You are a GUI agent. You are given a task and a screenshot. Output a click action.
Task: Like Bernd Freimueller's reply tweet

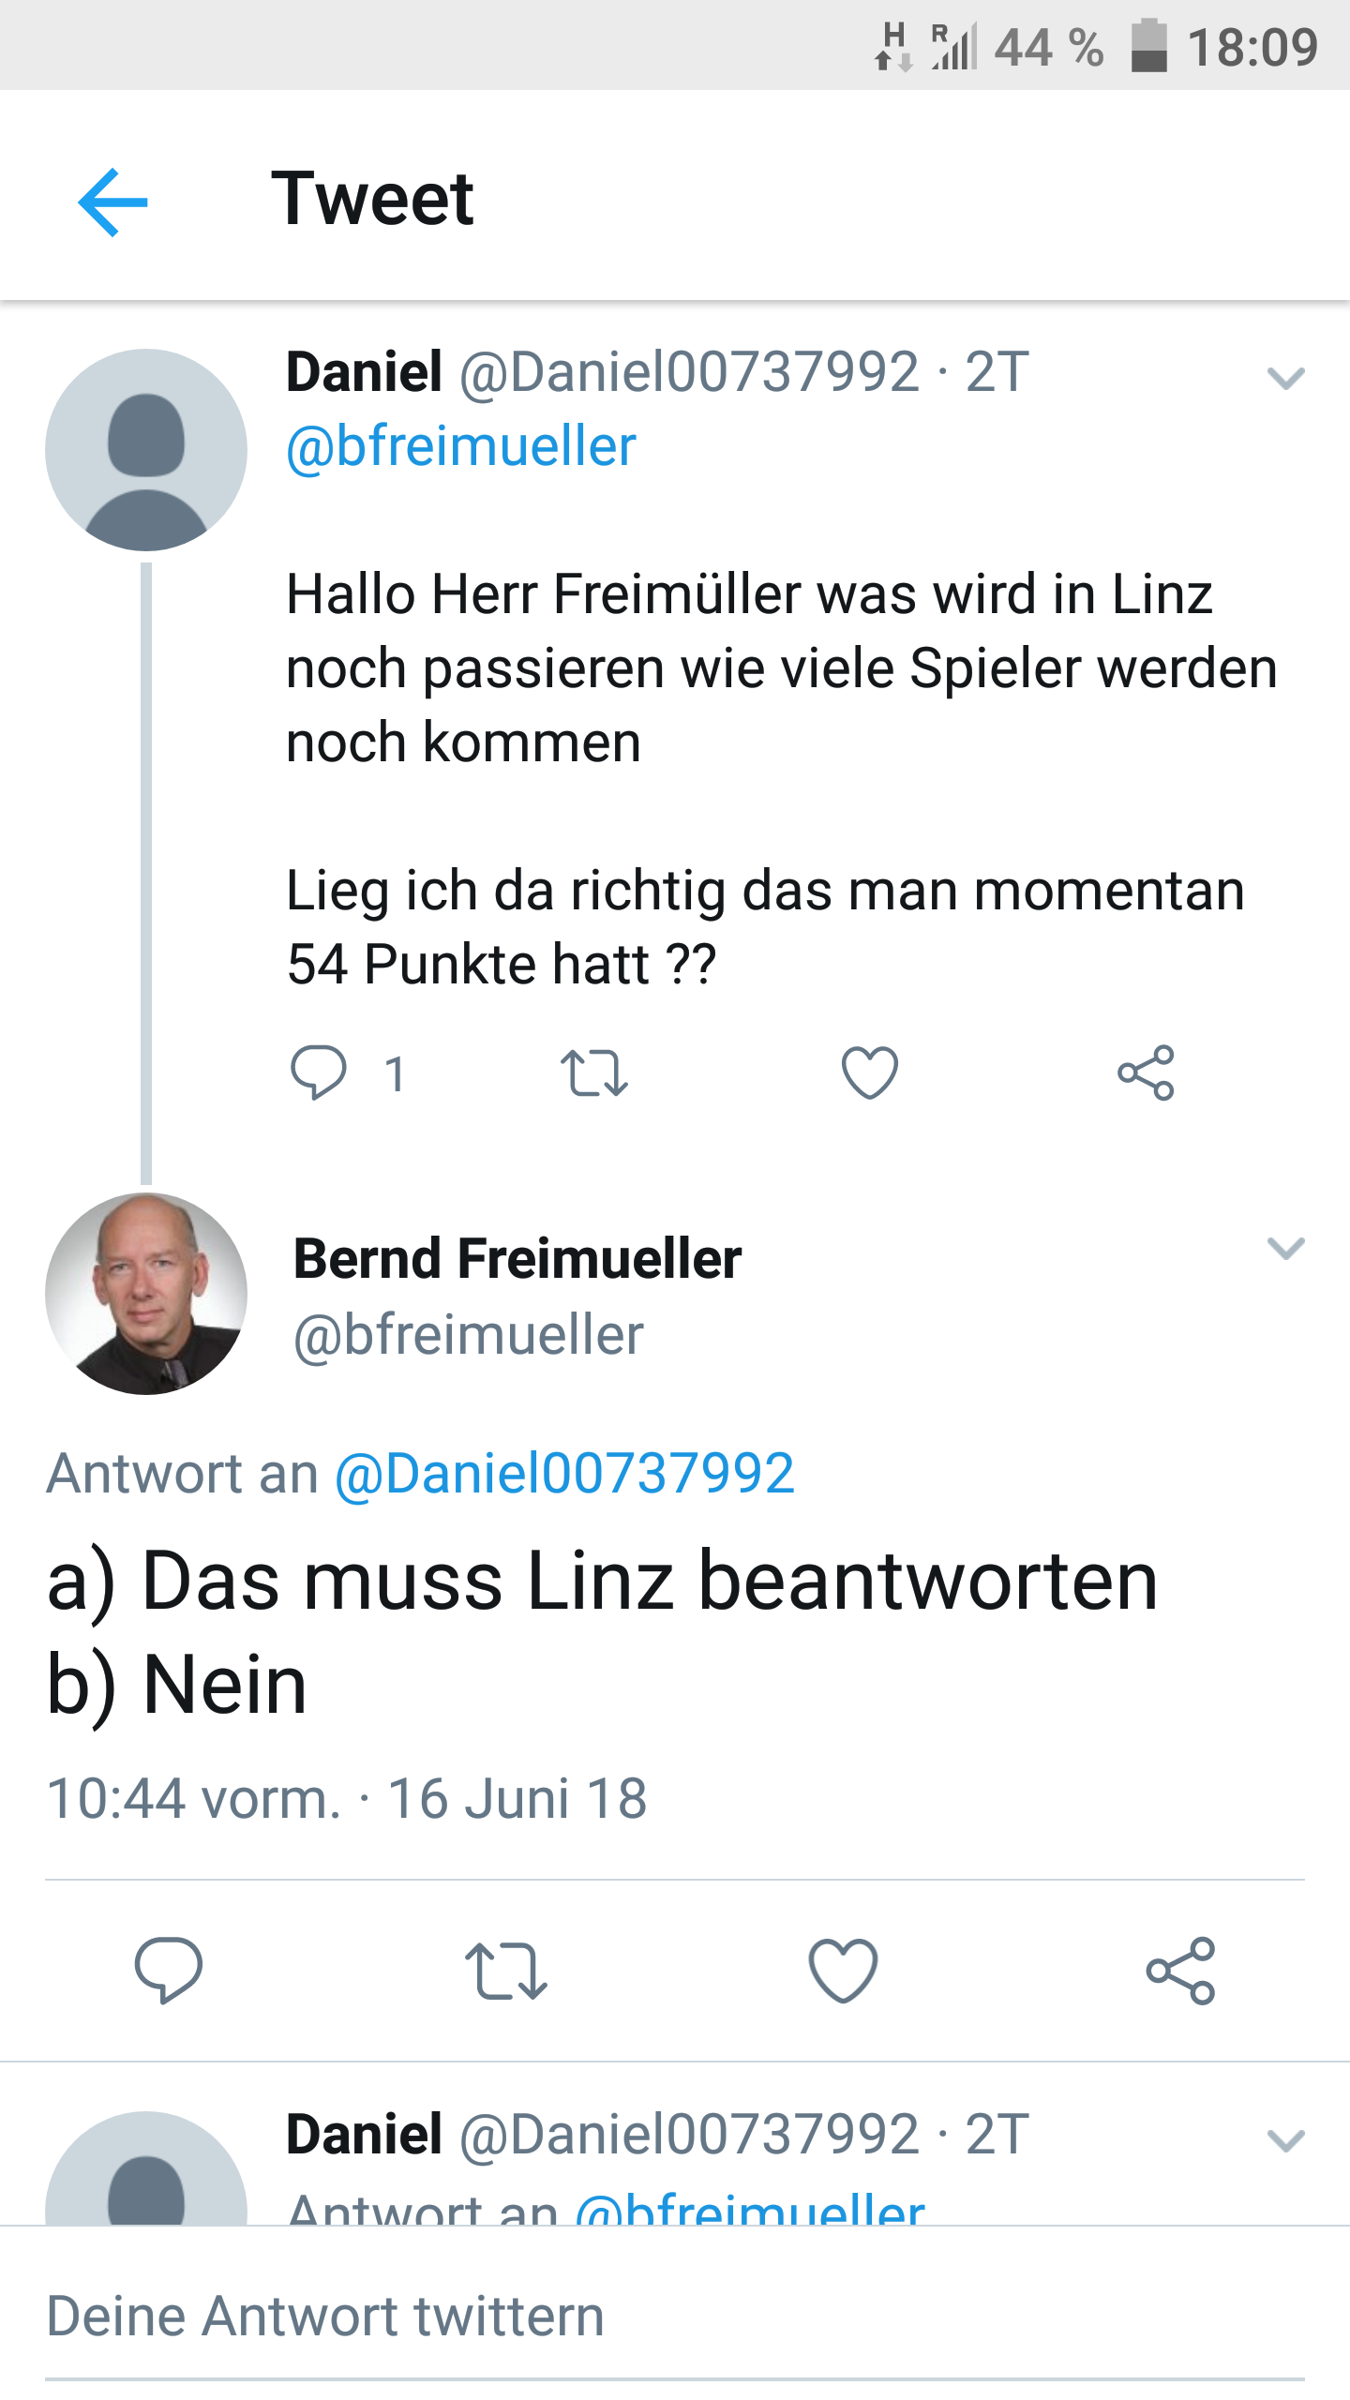click(843, 1970)
